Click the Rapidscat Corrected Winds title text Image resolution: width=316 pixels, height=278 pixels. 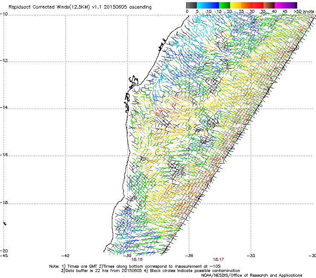80,7
